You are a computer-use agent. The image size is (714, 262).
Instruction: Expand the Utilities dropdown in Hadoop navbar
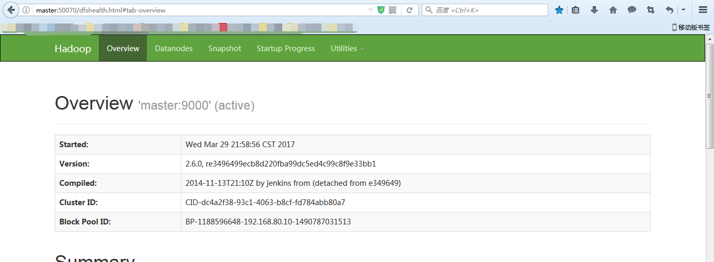tap(348, 49)
